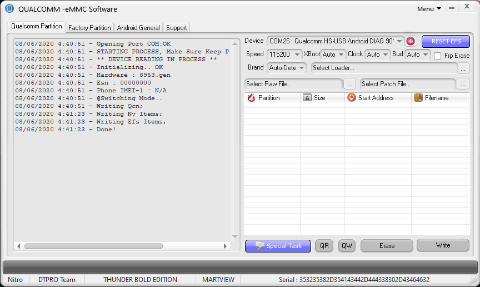The width and height of the screenshot is (480, 287).
Task: Click the log line 'Writing Qcn;'
Action: [x=79, y=106]
